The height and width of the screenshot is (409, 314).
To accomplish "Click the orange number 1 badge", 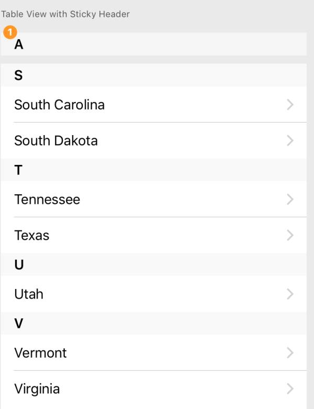I will coord(10,32).
